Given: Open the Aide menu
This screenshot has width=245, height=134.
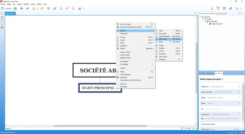Looking at the screenshot, I should coord(45,4).
